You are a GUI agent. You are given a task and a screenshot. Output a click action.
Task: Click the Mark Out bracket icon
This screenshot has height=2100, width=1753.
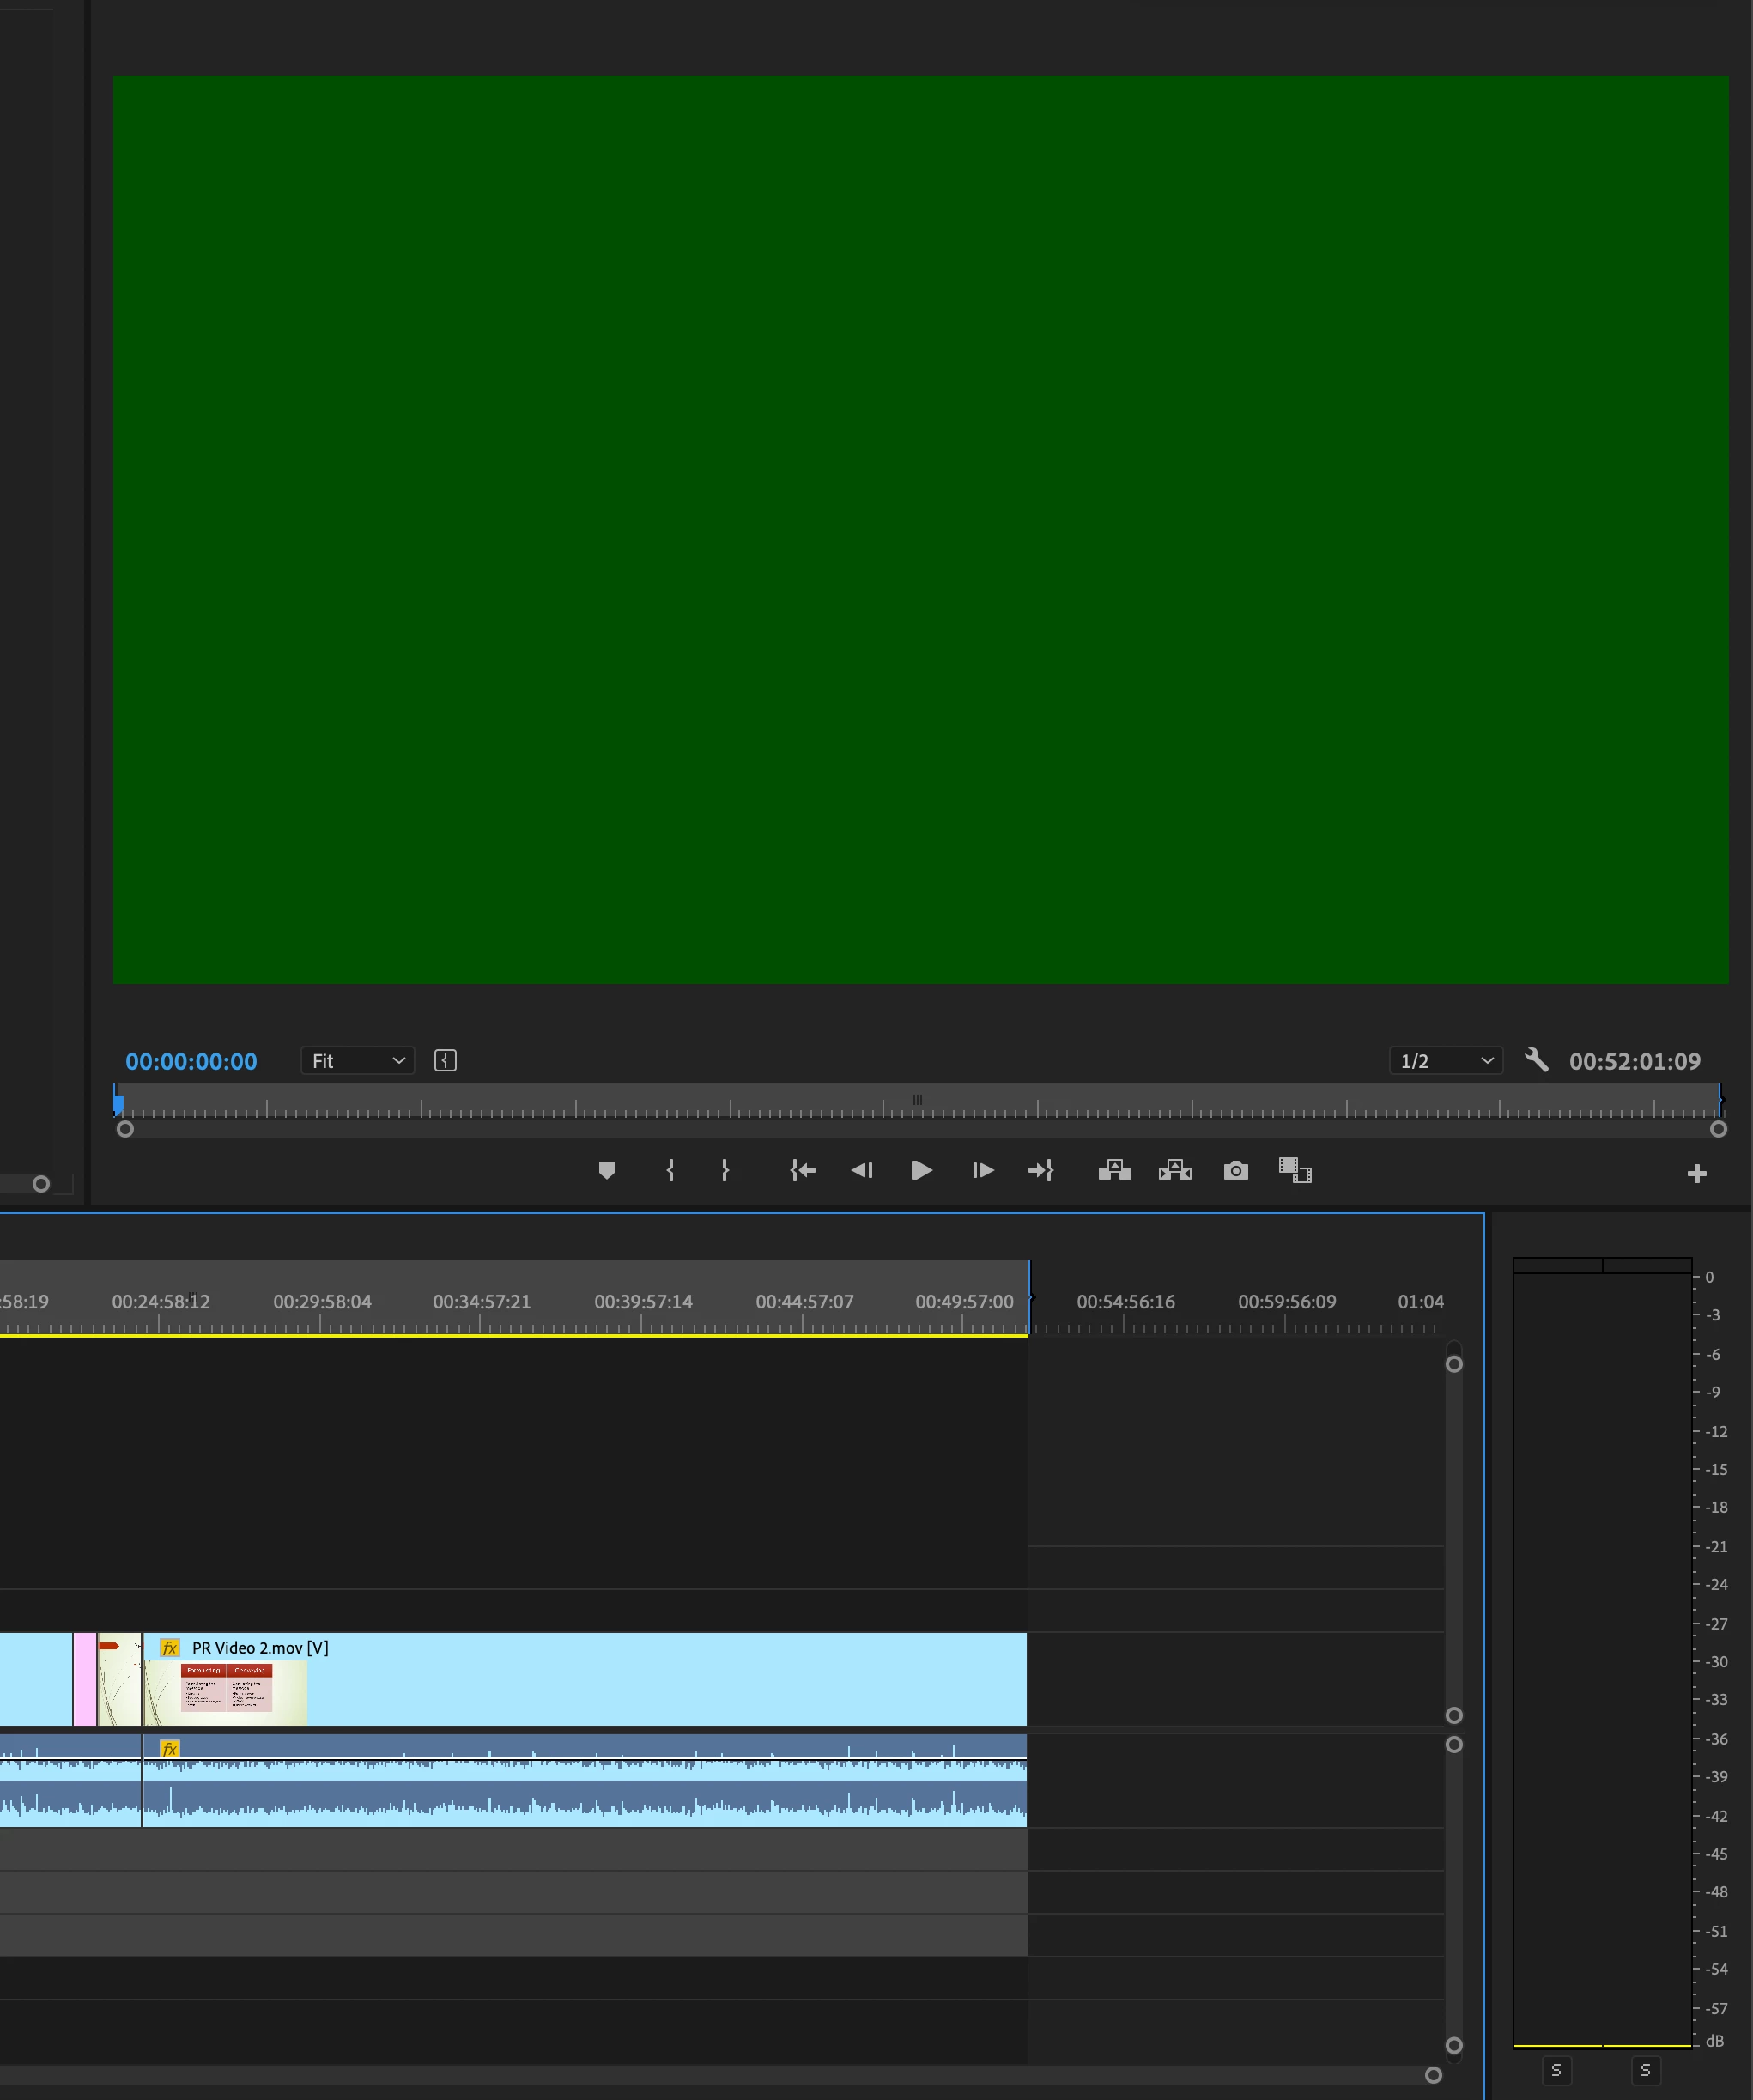(x=725, y=1170)
